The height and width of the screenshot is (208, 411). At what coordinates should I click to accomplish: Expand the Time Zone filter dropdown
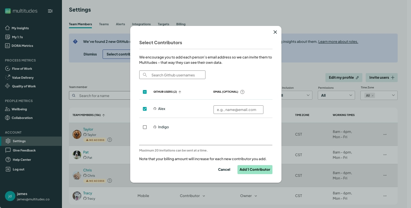click(x=393, y=95)
